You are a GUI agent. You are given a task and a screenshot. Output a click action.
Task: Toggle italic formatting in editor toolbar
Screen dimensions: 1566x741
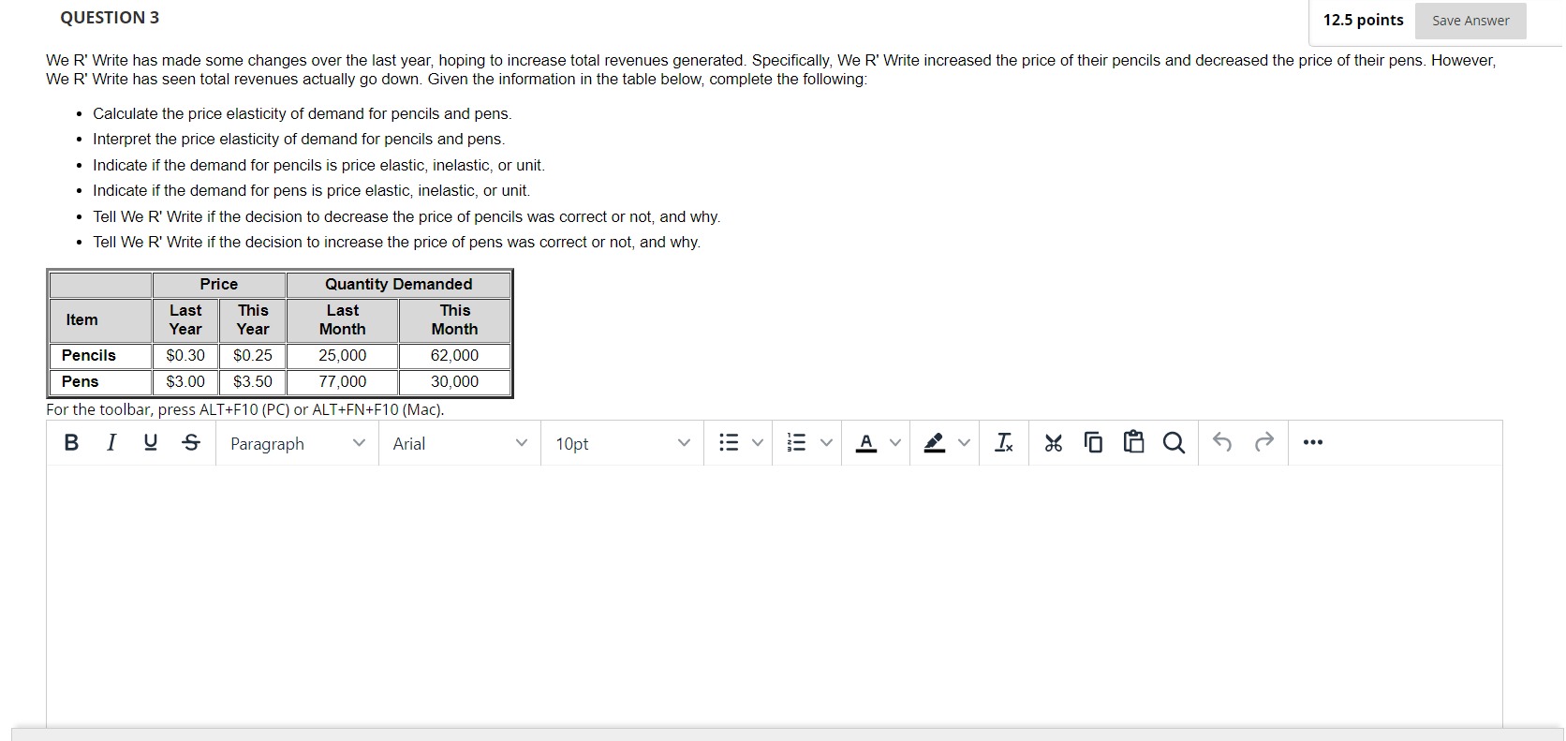tap(111, 443)
